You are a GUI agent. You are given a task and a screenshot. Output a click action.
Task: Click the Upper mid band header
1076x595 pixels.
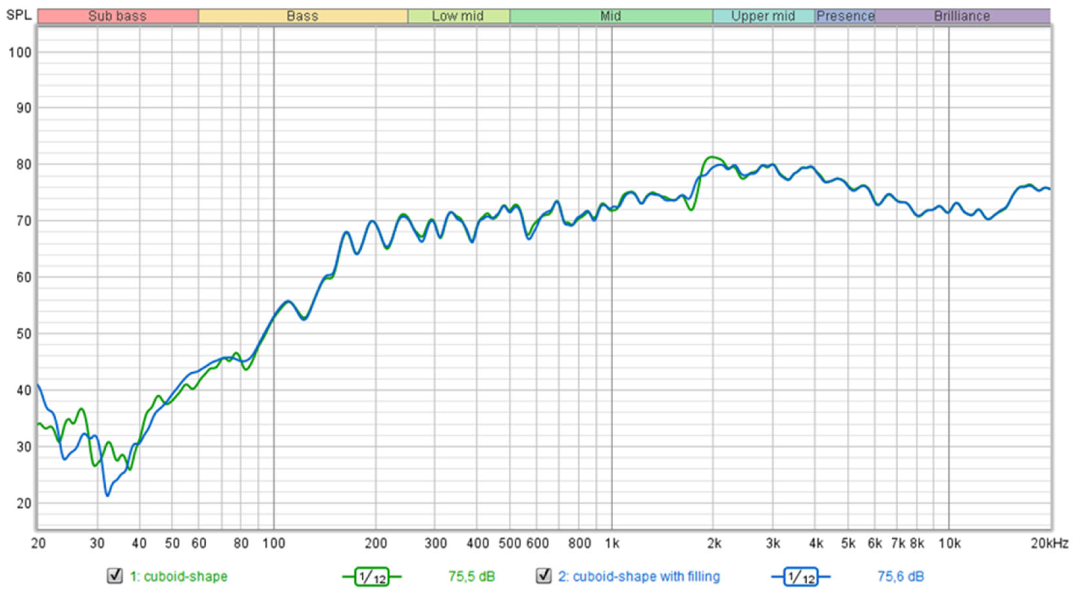763,16
